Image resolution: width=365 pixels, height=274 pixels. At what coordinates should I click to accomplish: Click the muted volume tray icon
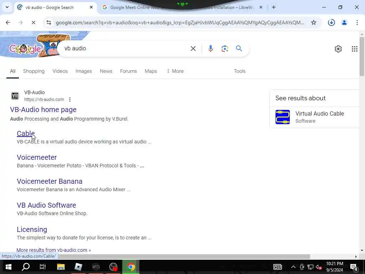(x=319, y=267)
